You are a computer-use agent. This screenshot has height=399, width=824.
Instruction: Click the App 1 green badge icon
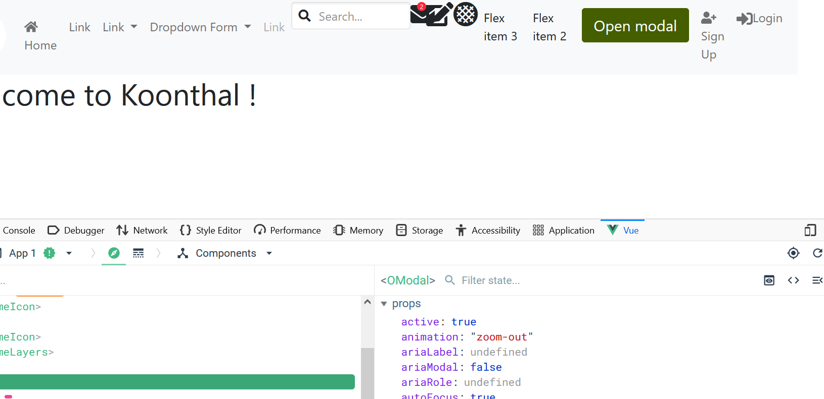(49, 253)
